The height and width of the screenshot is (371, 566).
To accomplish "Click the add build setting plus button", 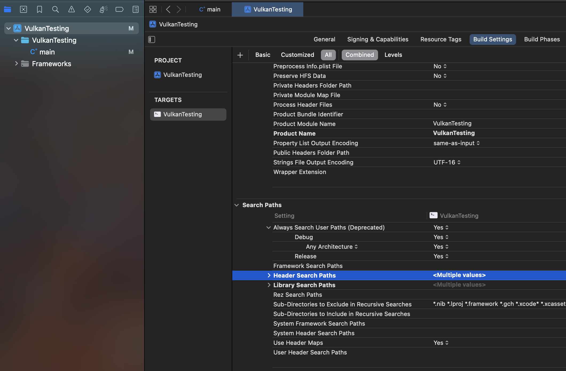I will (240, 55).
